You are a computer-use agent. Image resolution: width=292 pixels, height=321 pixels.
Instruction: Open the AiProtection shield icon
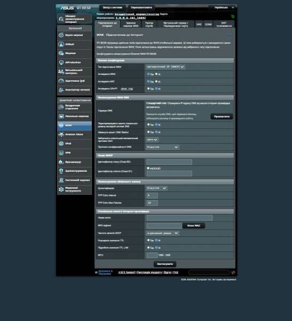(61, 63)
